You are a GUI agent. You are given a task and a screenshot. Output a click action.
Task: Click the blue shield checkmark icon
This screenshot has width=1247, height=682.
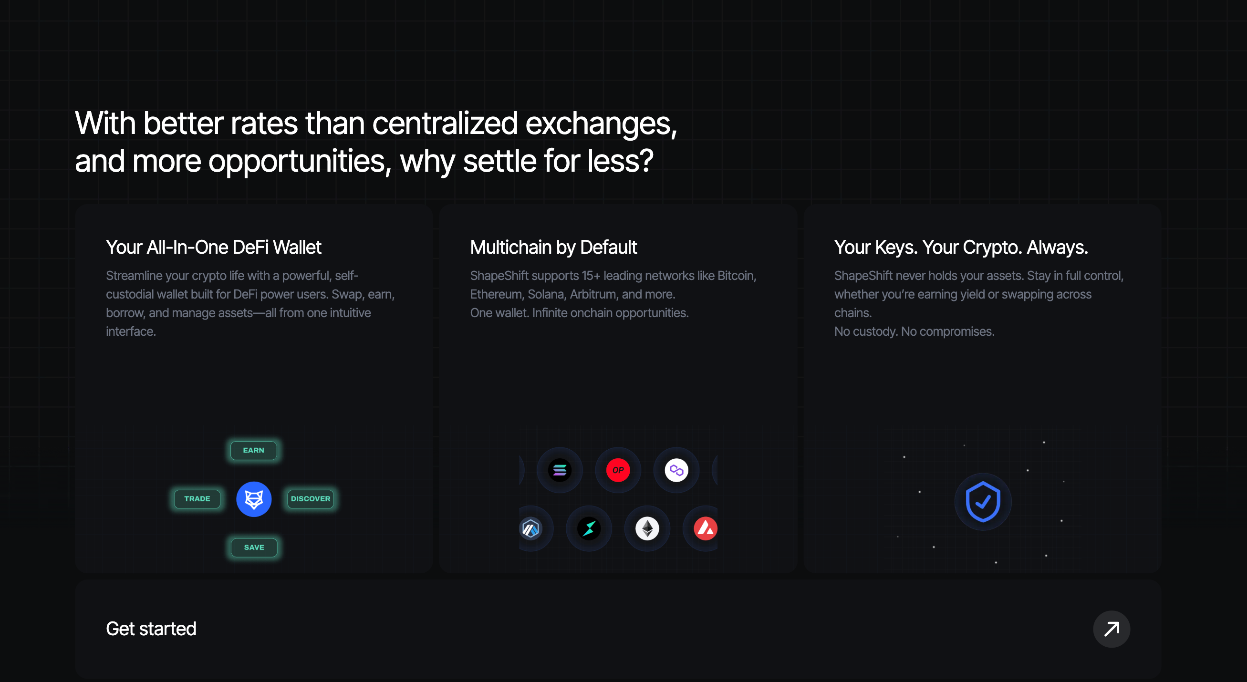click(983, 501)
